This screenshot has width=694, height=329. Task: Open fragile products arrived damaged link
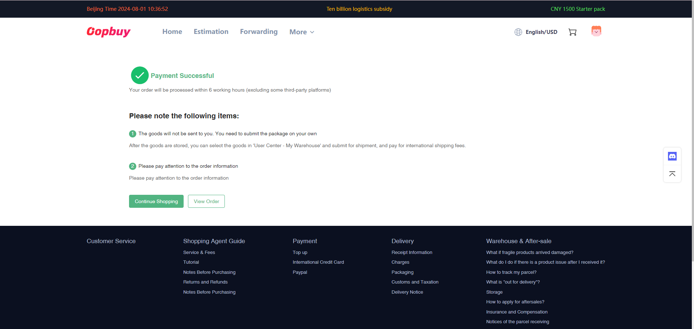coord(530,253)
